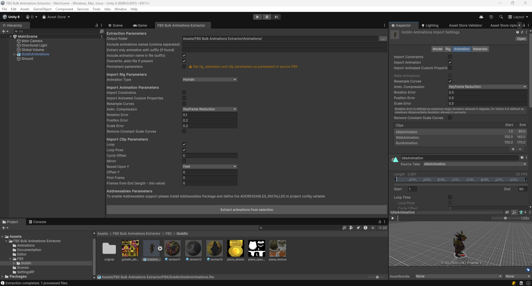Open the GameObject menu
Viewport: 532px width, 286px height.
click(42, 9)
